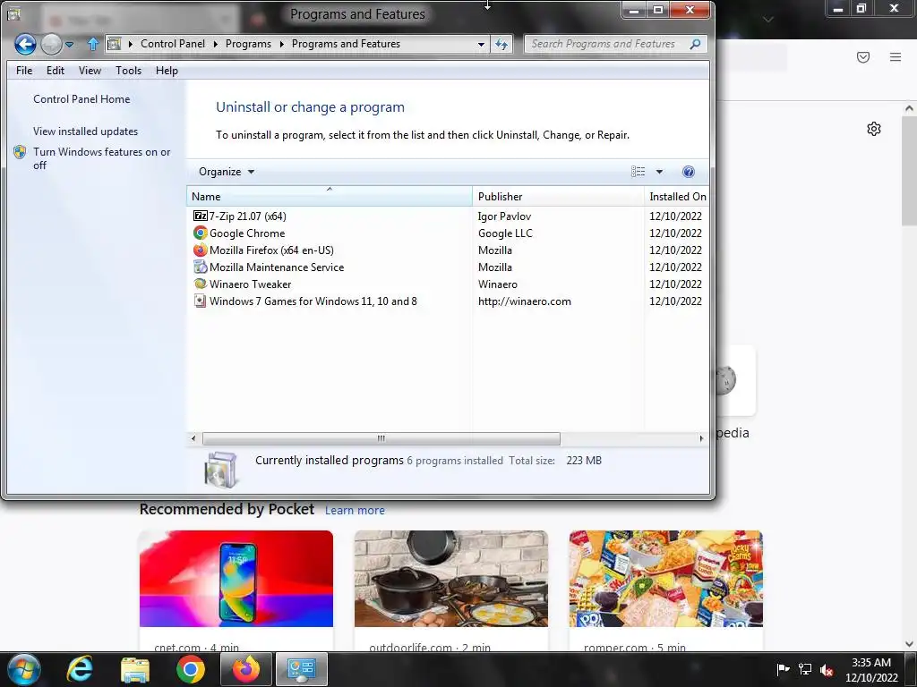Click the horizontal scrollbar thumb
917x687 pixels.
coord(381,438)
